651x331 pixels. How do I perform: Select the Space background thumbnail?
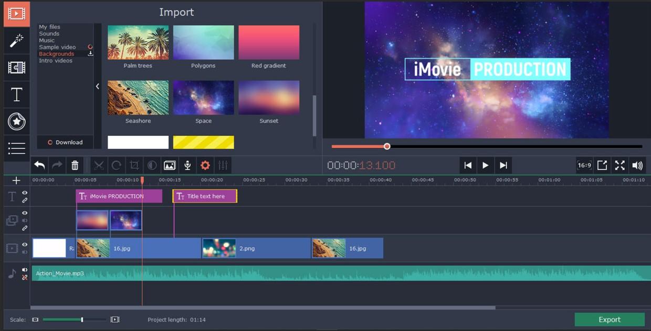(203, 98)
